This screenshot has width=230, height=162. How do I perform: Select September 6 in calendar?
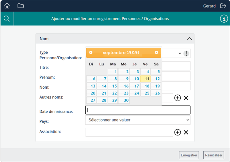[x=91, y=79]
